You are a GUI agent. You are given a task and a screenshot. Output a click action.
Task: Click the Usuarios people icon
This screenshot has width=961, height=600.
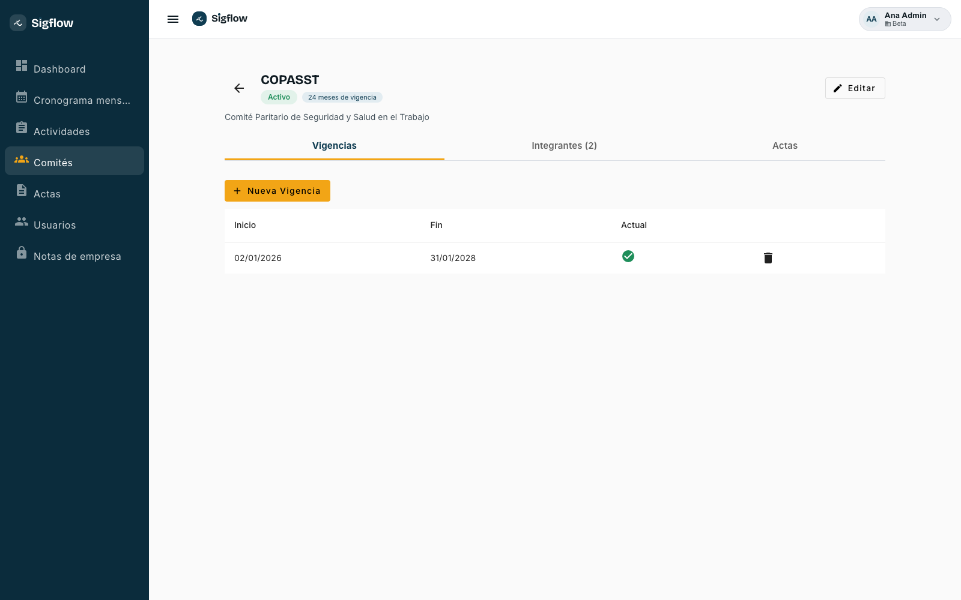pyautogui.click(x=22, y=221)
